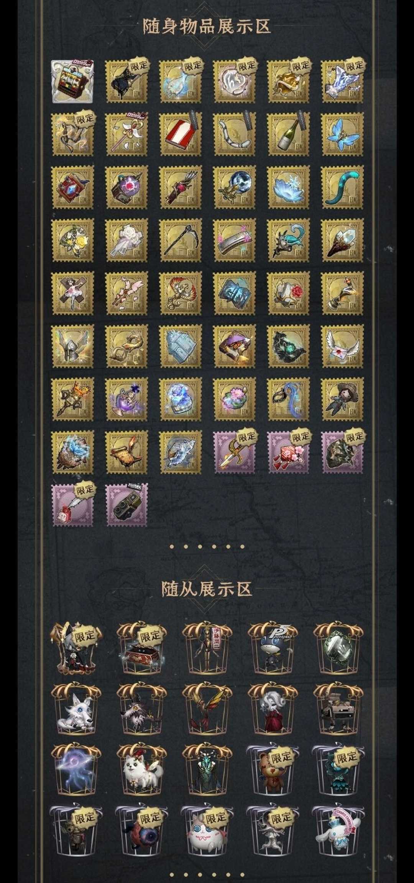This screenshot has width=414, height=883.
Task: Open the fluffy white dog pet
Action: click(x=141, y=770)
